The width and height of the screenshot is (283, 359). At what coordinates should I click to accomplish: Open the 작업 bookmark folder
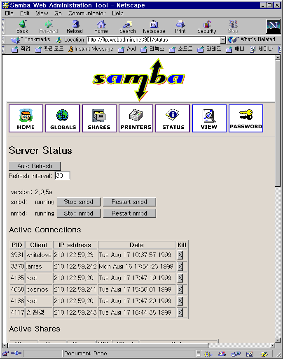[21, 49]
